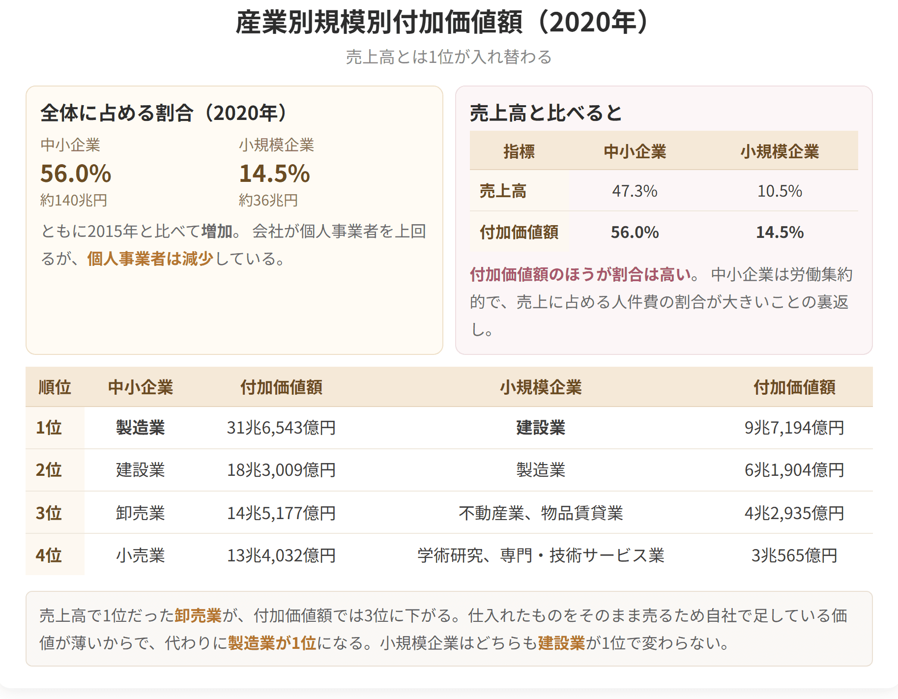Screen dimensions: 898x699
Task: Click the bold word "増加"
Action: [217, 231]
